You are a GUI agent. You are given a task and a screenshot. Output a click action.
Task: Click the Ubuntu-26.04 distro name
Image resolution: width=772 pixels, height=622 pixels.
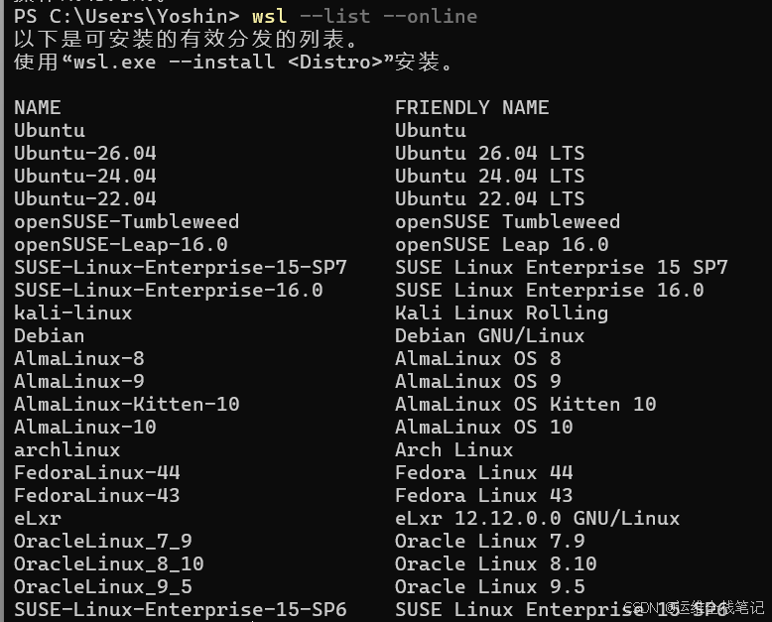85,153
